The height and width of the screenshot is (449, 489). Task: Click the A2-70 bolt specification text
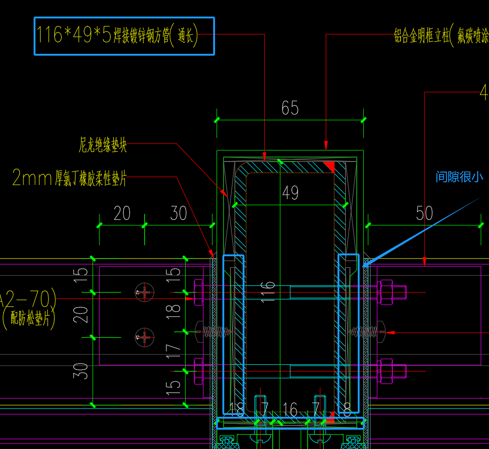(x=29, y=299)
